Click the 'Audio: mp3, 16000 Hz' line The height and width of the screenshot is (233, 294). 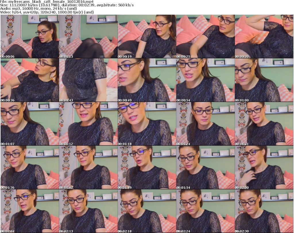[38, 9]
